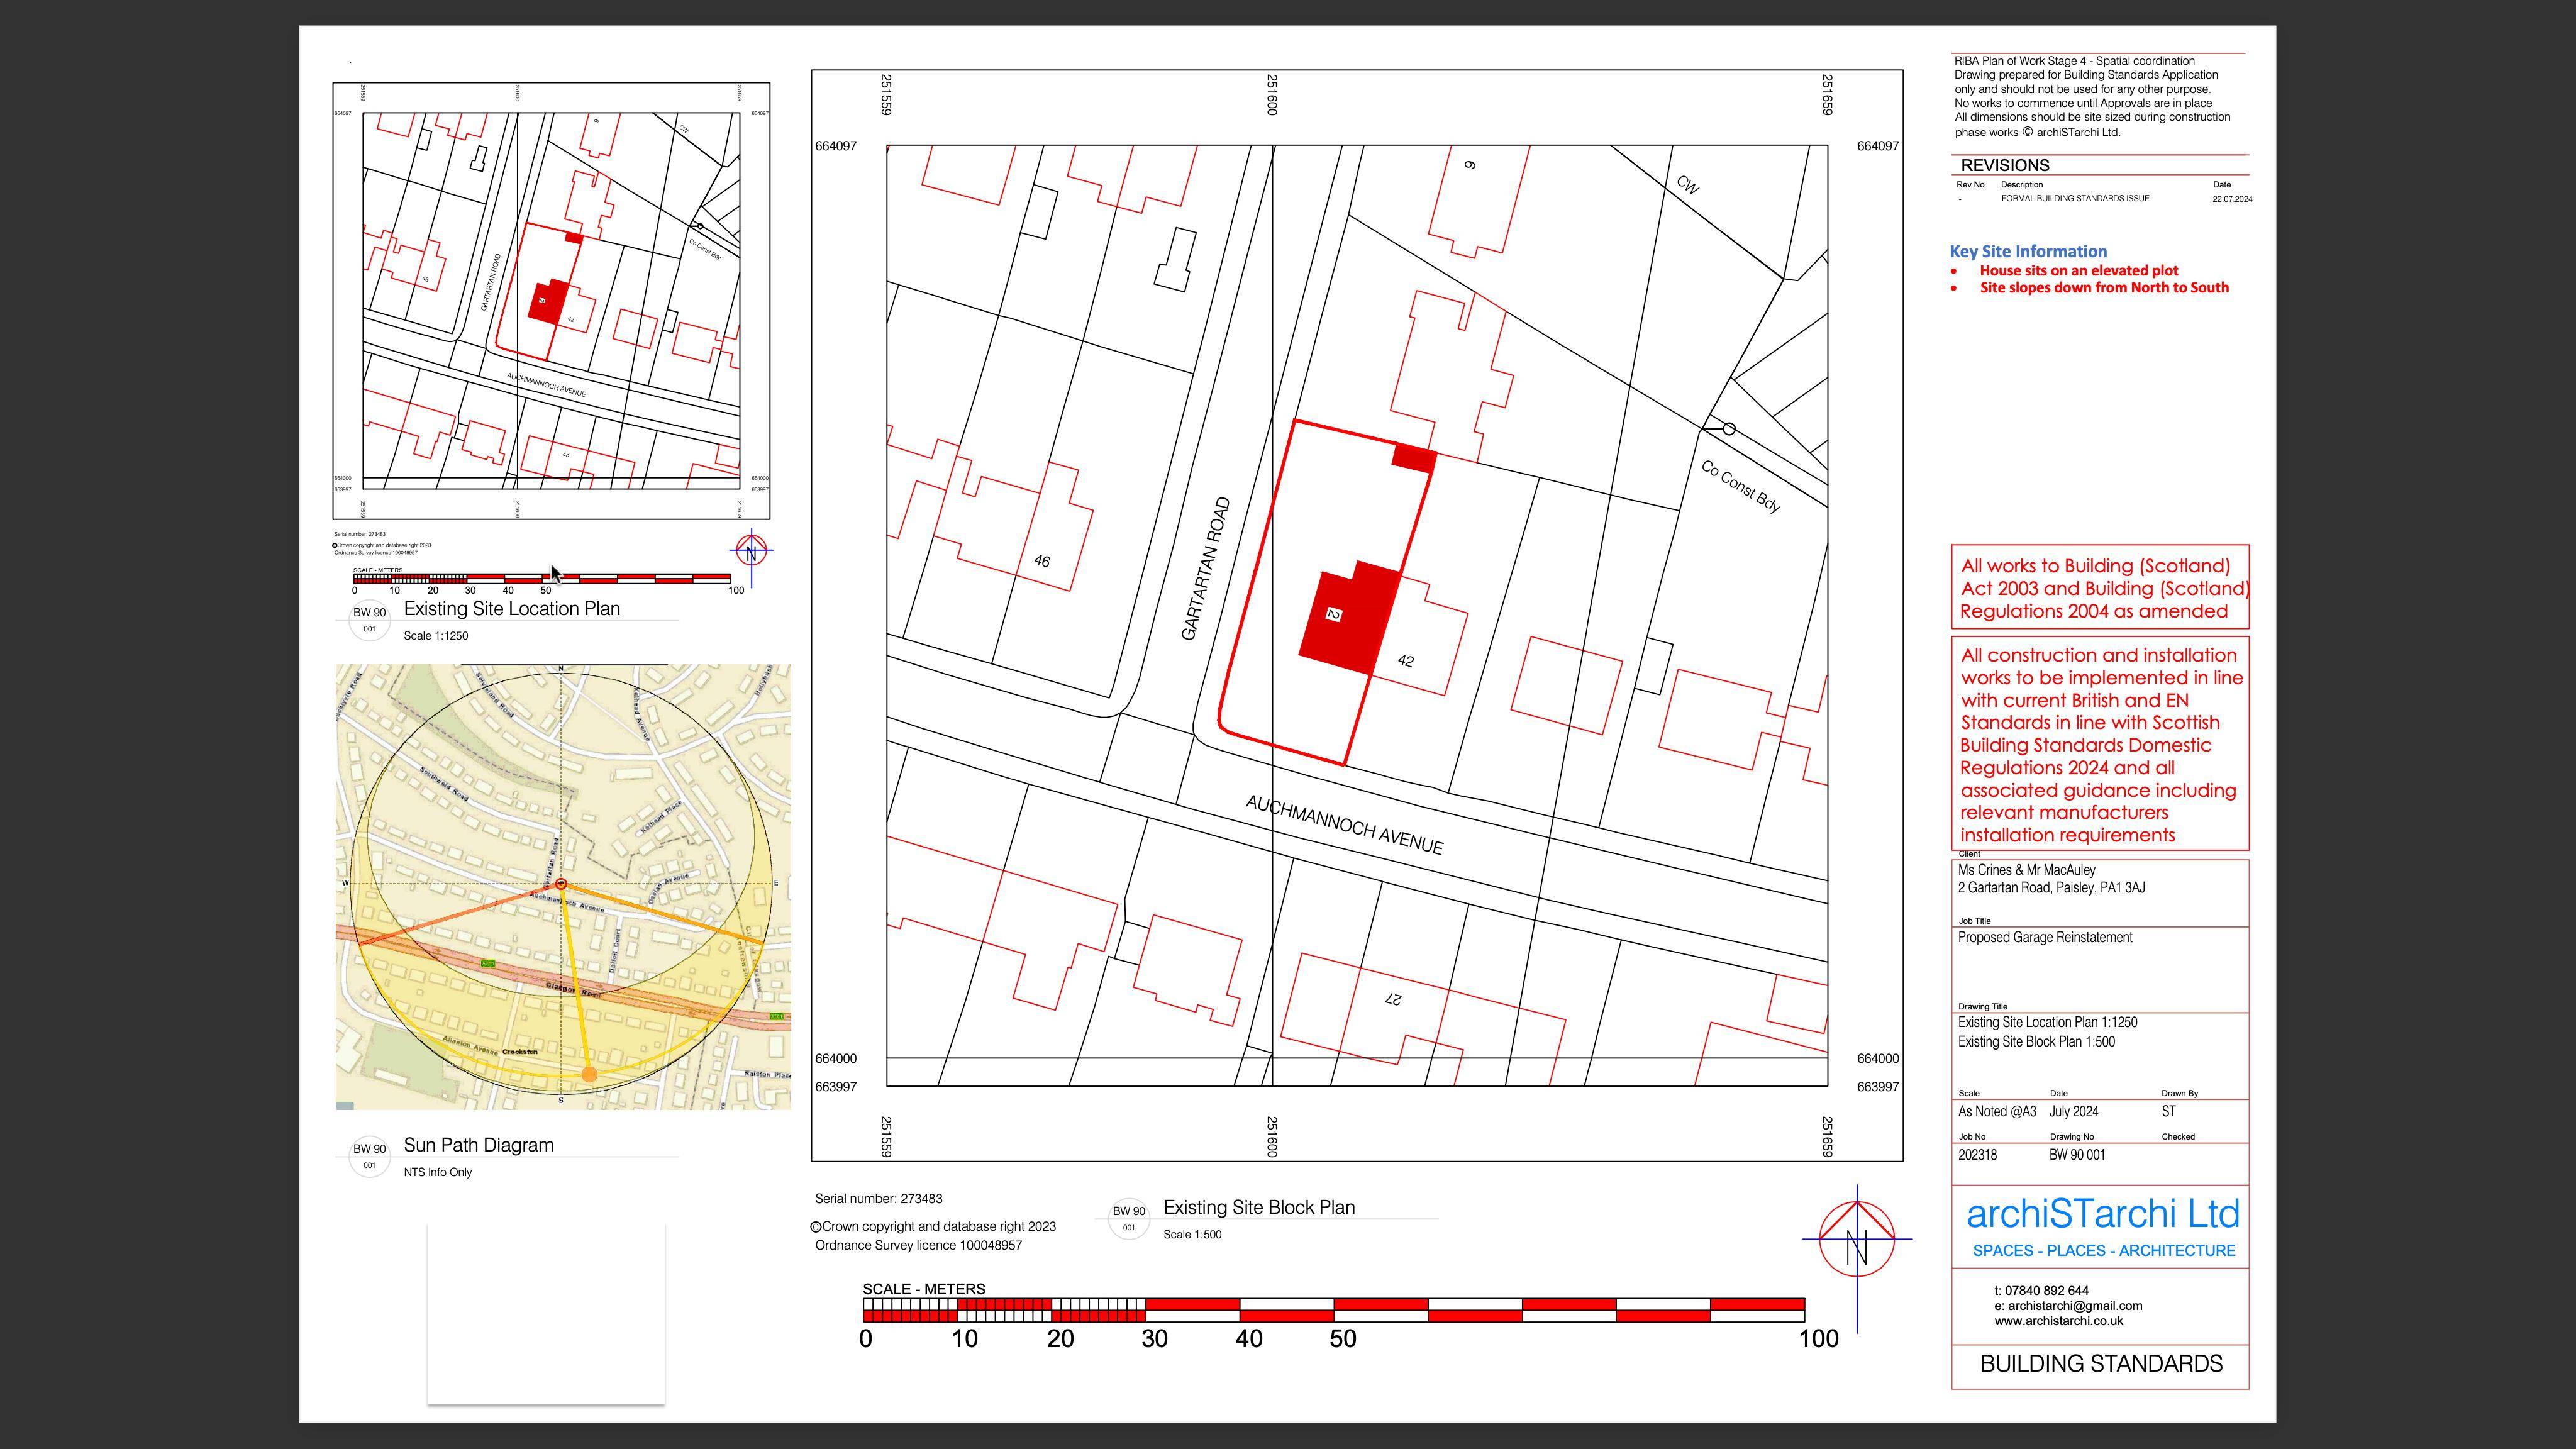Viewport: 2576px width, 1449px height.
Task: Click house number 42 on the block plan
Action: 1405,661
